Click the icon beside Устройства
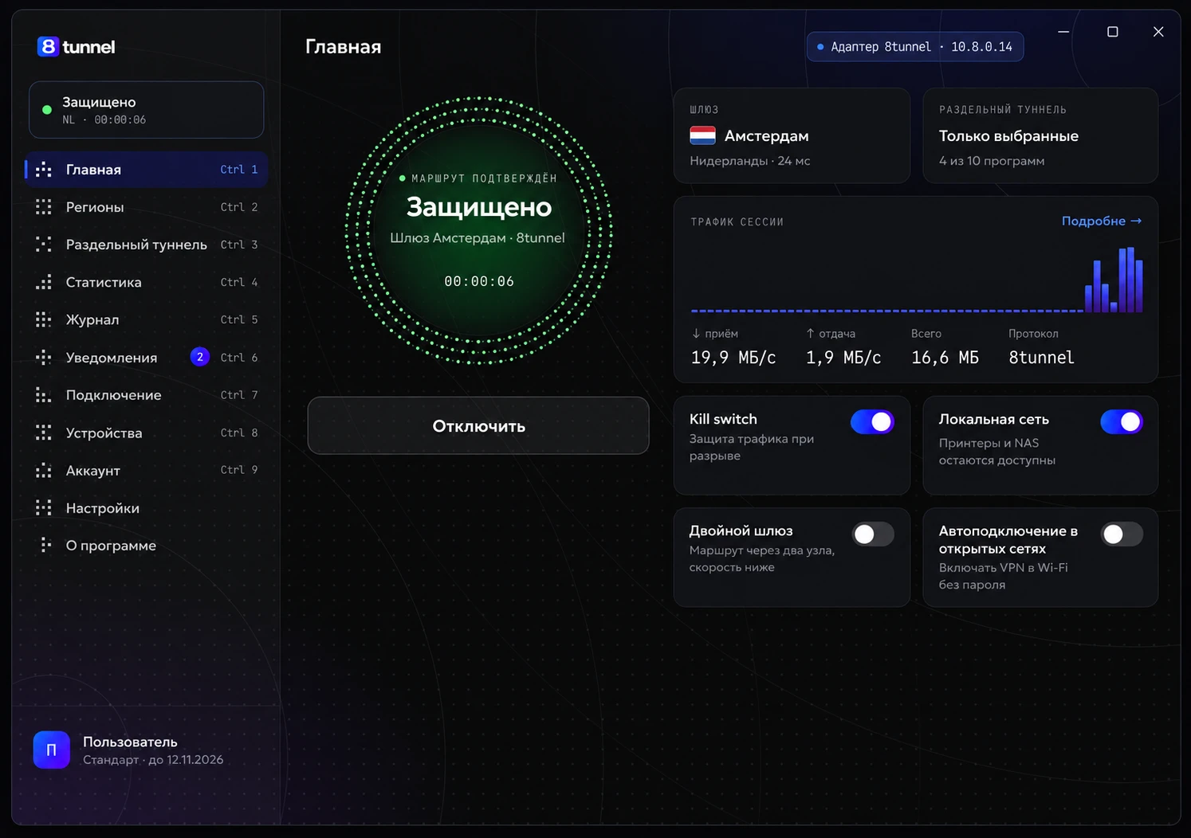Viewport: 1191px width, 838px height. pyautogui.click(x=44, y=433)
